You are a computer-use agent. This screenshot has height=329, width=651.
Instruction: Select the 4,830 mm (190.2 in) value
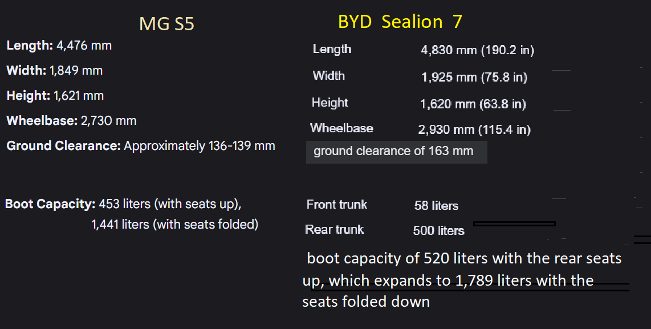click(477, 50)
